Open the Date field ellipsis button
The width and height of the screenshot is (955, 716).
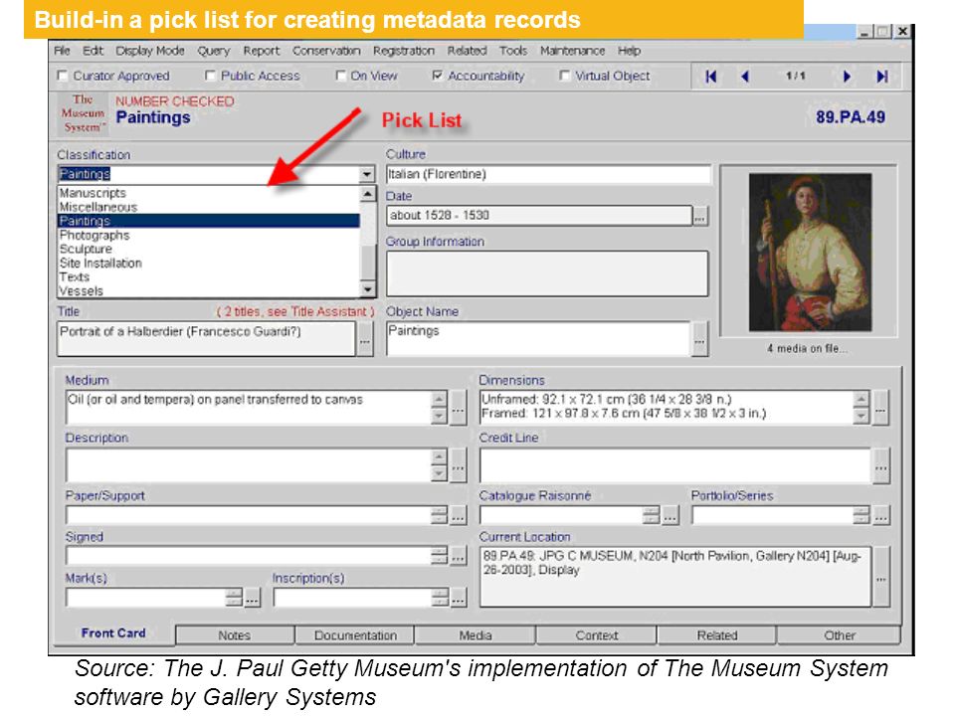(700, 216)
